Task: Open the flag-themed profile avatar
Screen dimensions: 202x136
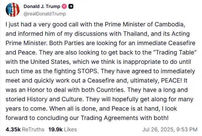Action: [x=13, y=10]
